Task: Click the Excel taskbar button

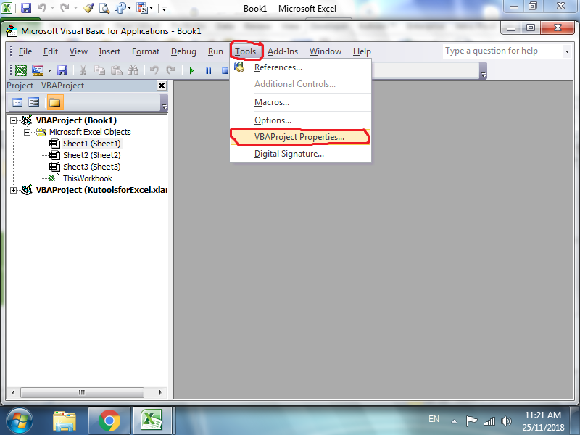Action: 152,421
